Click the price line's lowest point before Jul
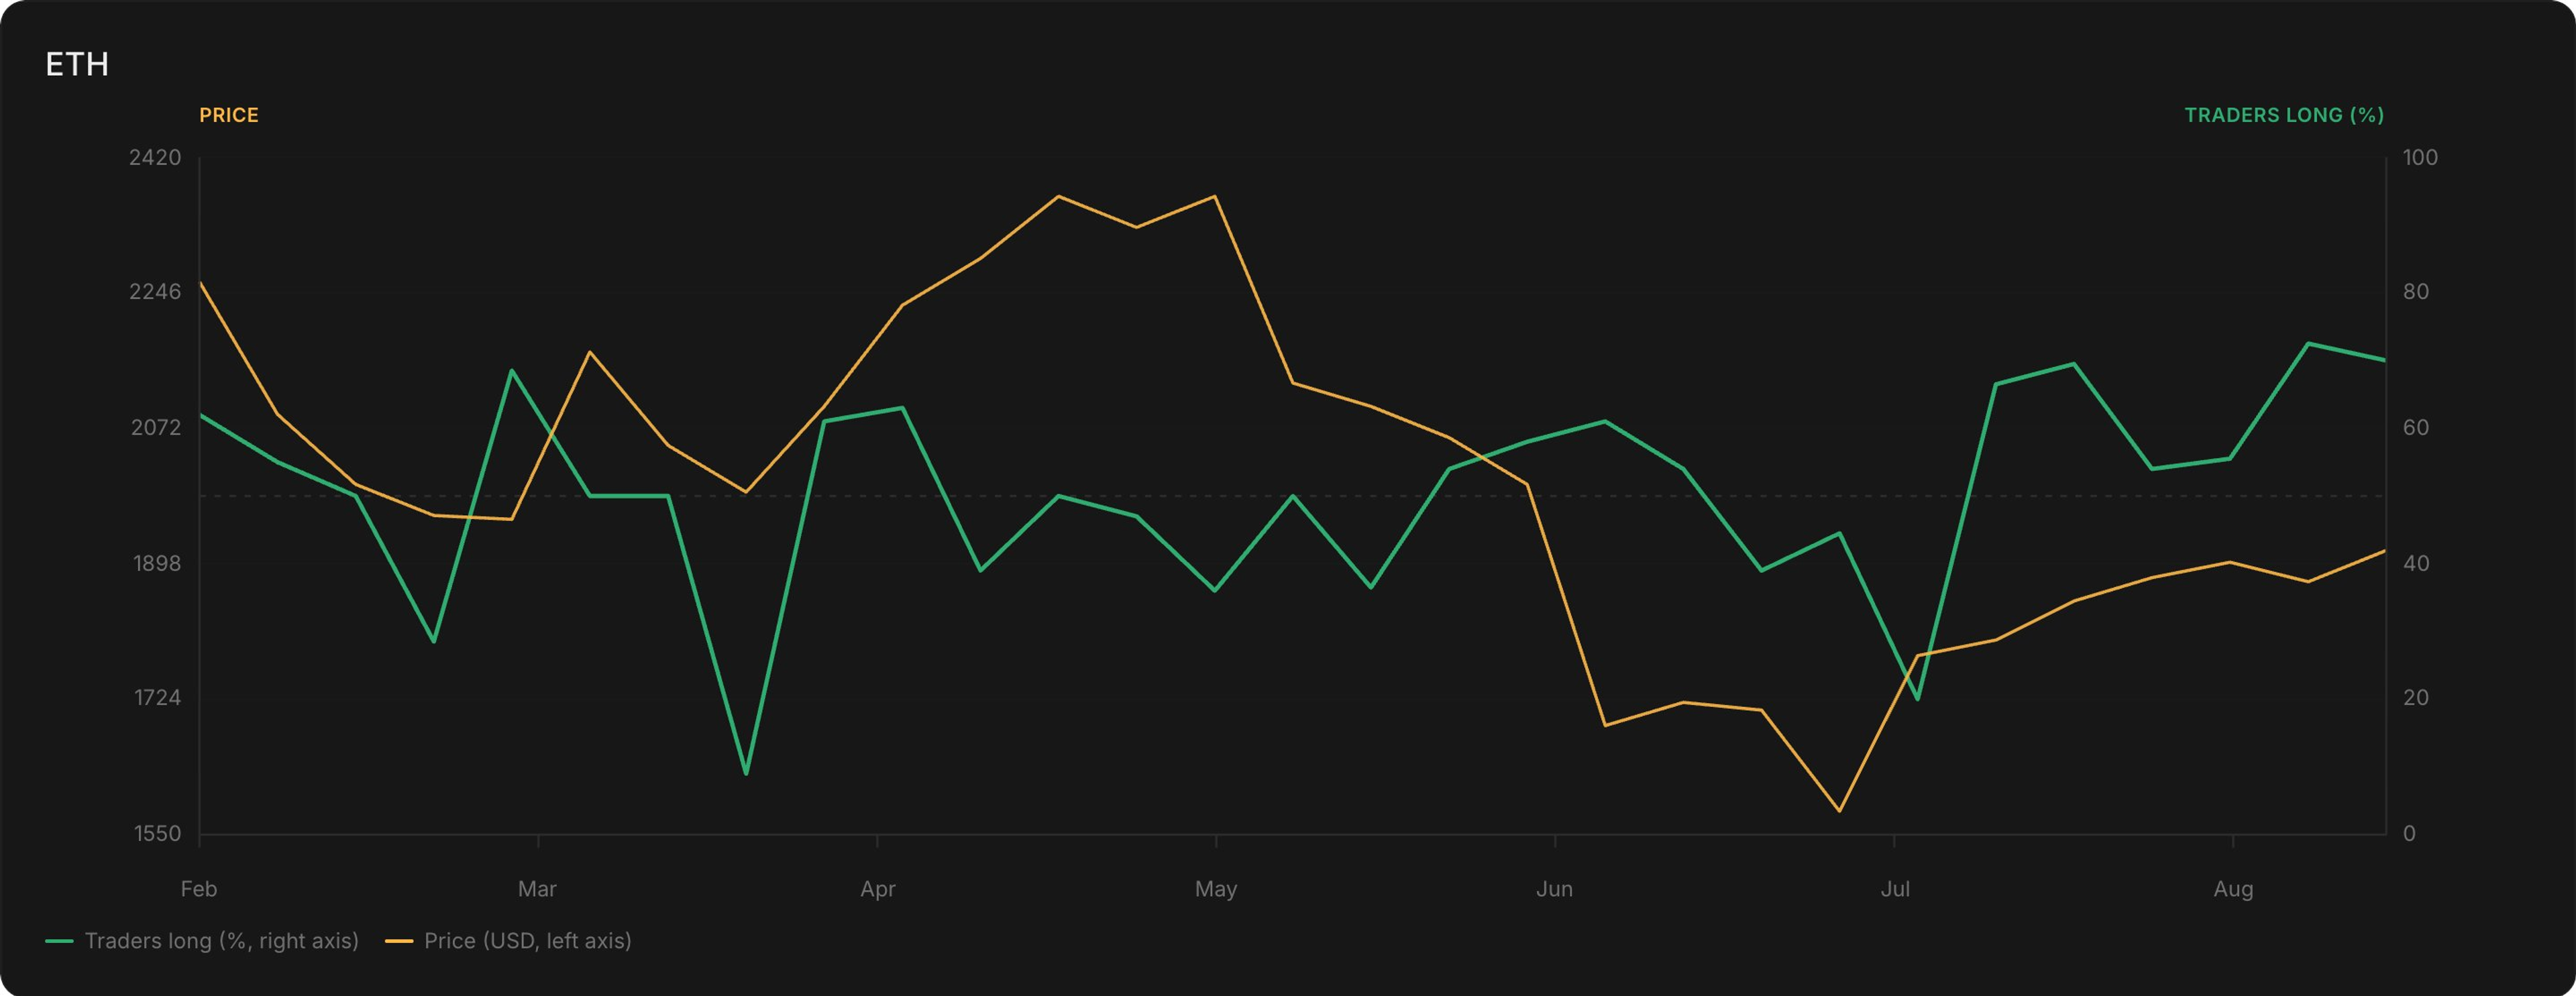Screen dimensions: 2576x996 click(1839, 810)
